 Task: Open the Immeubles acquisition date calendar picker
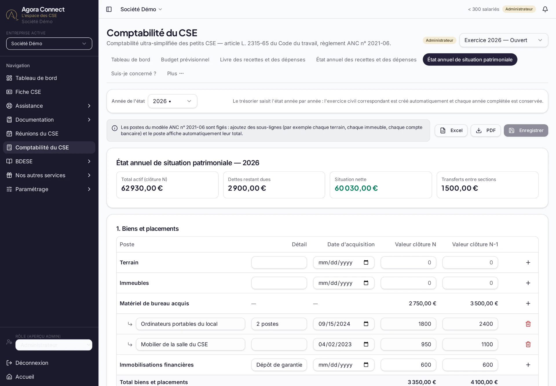[x=366, y=283]
